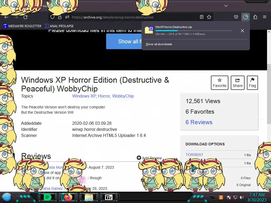Open the Windows XP topic link

tap(84, 96)
